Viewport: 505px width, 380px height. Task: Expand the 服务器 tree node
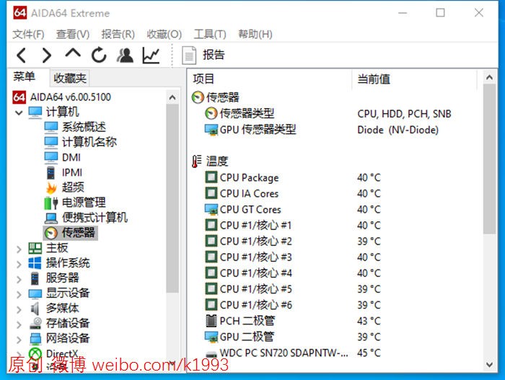point(19,279)
